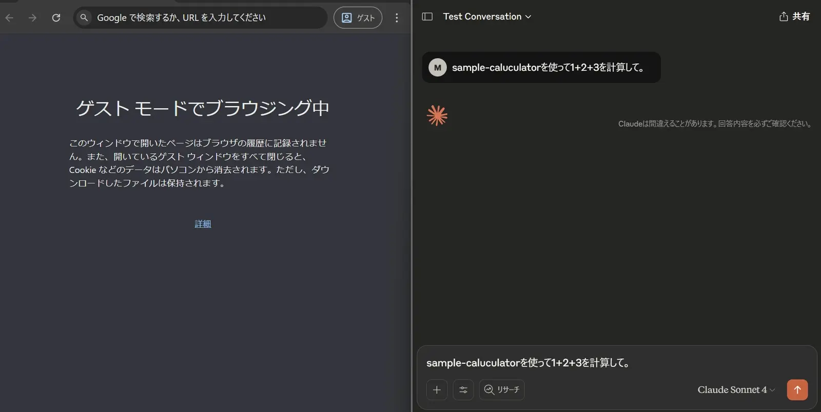Screen dimensions: 821x412
Task: Send the message with the orange arrow
Action: tap(797, 390)
